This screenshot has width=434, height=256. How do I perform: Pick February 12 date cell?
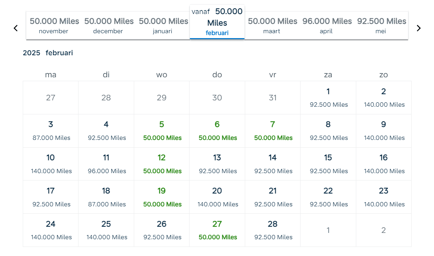tap(161, 164)
